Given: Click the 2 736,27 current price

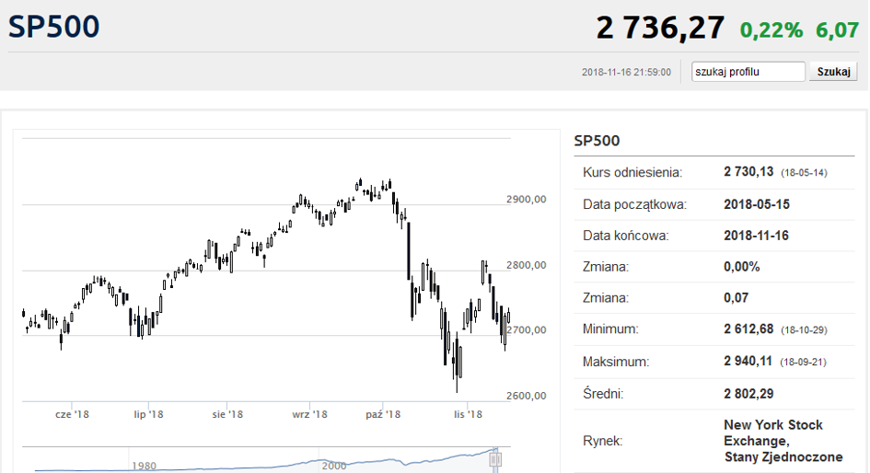Looking at the screenshot, I should coord(660,28).
